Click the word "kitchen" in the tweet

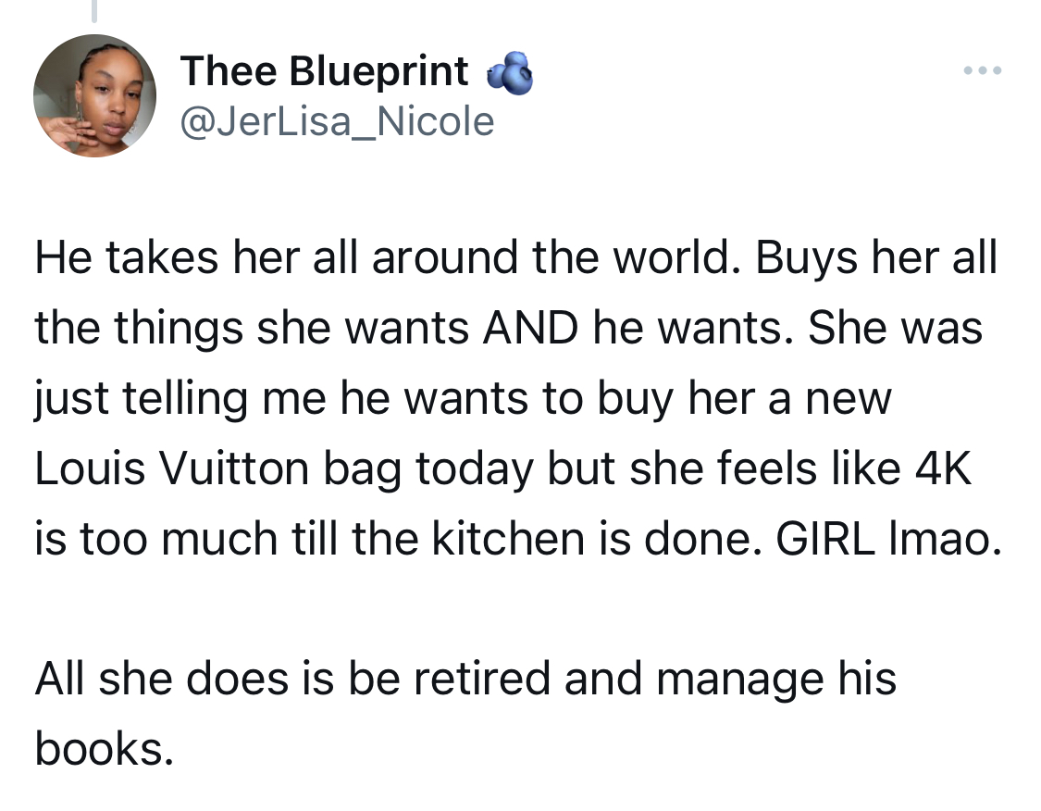click(509, 539)
